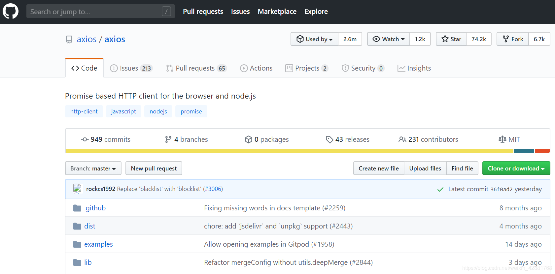Screen dimensions: 555x274
Task: Expand the Watch dropdown
Action: [389, 39]
